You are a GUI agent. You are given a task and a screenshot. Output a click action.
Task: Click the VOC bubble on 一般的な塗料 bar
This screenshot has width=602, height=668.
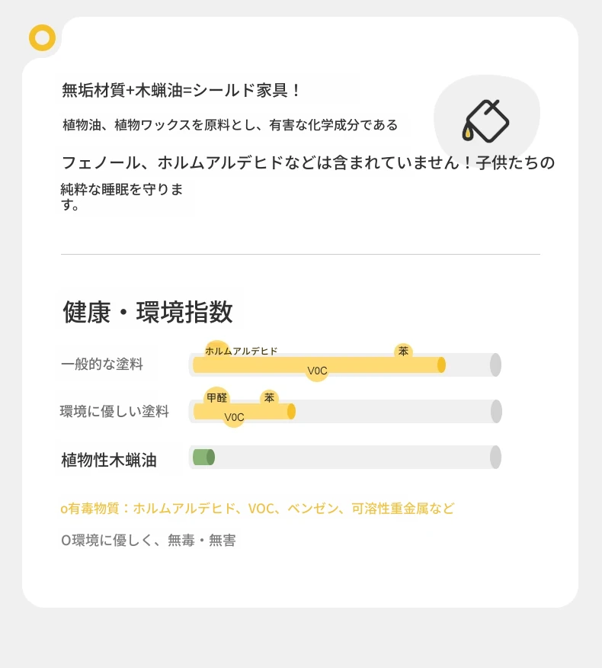coord(317,371)
